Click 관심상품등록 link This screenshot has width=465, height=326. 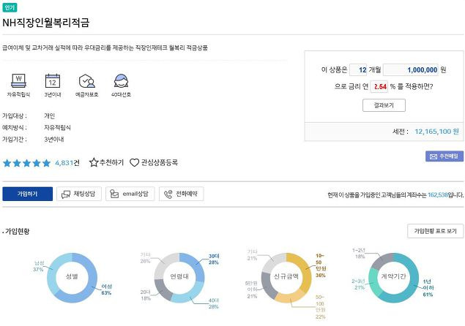(x=159, y=162)
